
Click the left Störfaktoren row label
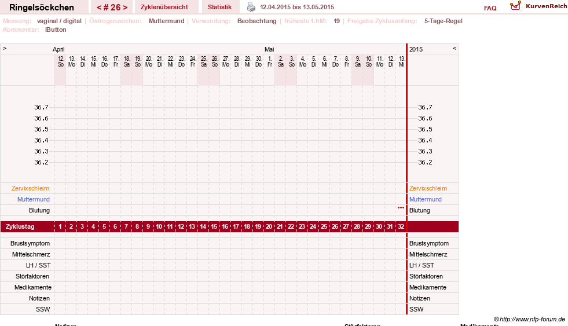pyautogui.click(x=32, y=276)
